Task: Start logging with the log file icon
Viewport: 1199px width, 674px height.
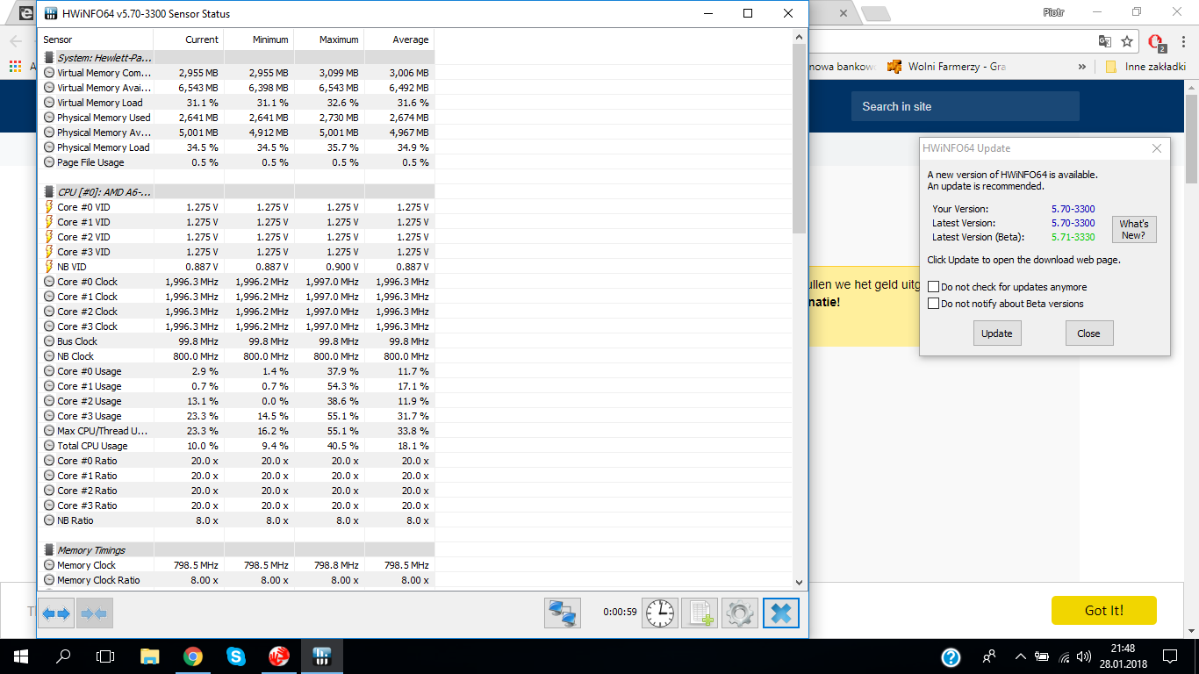Action: (x=700, y=613)
